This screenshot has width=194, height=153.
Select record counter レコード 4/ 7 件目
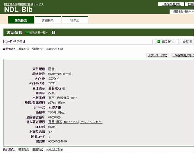click(x=14, y=42)
